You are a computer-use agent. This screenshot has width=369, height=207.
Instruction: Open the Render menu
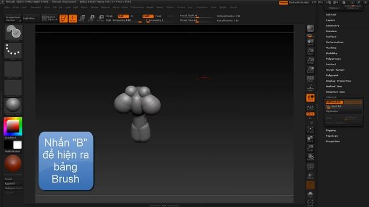point(150,7)
